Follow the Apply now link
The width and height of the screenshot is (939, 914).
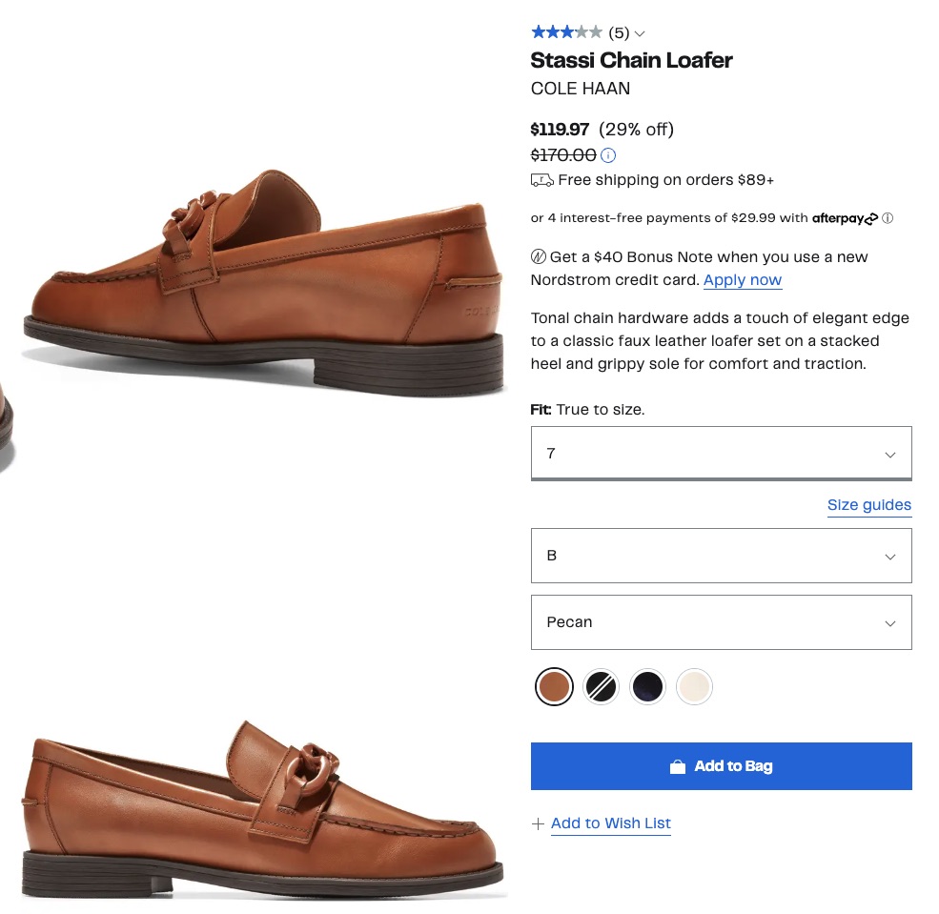coord(743,280)
